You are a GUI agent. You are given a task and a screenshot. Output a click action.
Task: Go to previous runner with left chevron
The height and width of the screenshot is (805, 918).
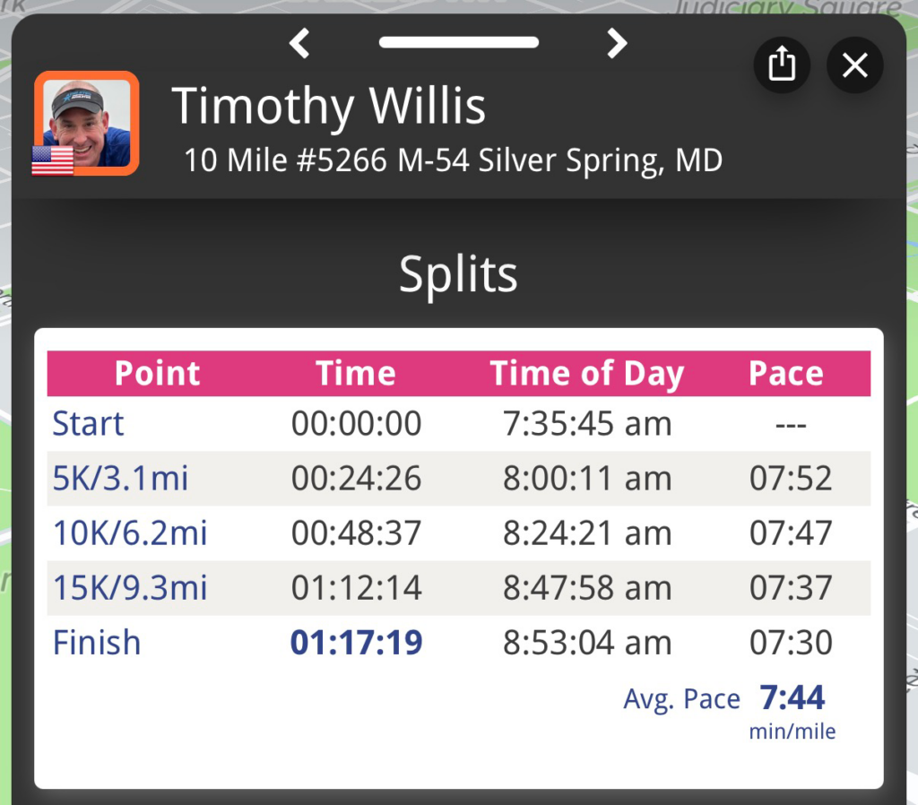[x=299, y=42]
